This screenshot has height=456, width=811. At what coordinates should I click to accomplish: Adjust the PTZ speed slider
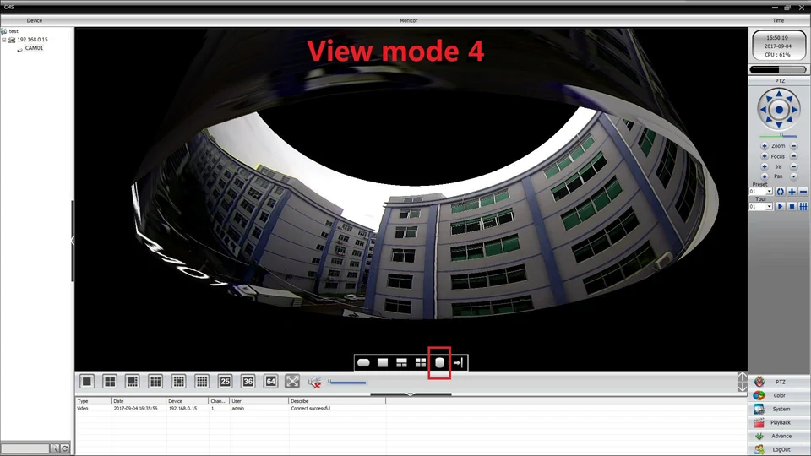pyautogui.click(x=778, y=136)
